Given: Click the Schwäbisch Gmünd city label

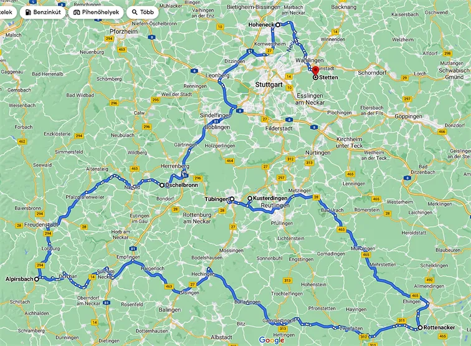Looking at the screenshot, I should click(x=454, y=74).
